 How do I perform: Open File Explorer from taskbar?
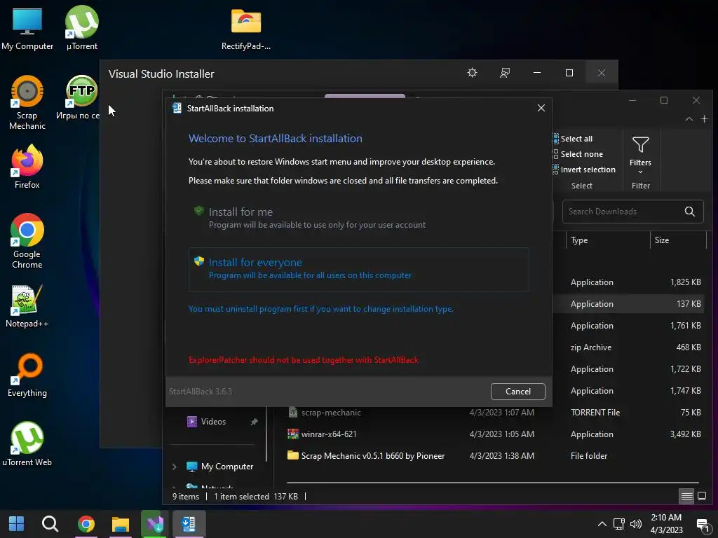point(121,524)
